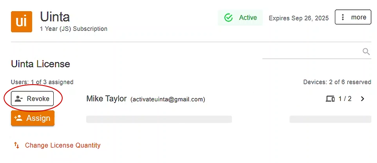Focus the license search input field
Image resolution: width=377 pixels, height=163 pixels.
[x=317, y=51]
